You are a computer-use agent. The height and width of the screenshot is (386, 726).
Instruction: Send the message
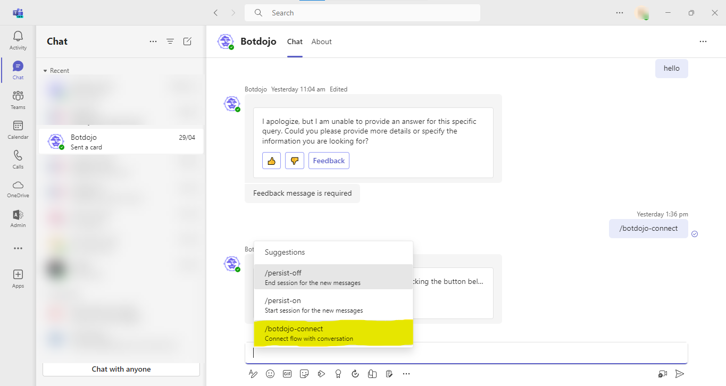(x=680, y=374)
